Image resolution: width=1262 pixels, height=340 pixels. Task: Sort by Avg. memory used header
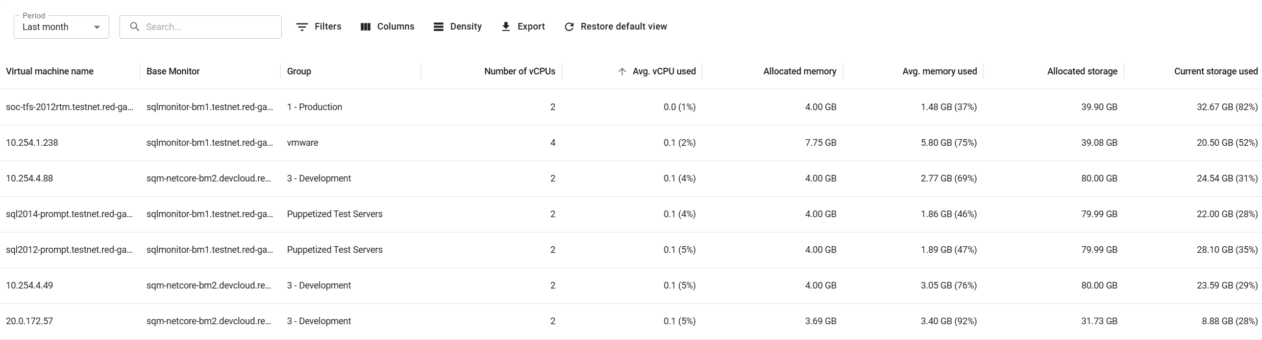click(x=939, y=71)
